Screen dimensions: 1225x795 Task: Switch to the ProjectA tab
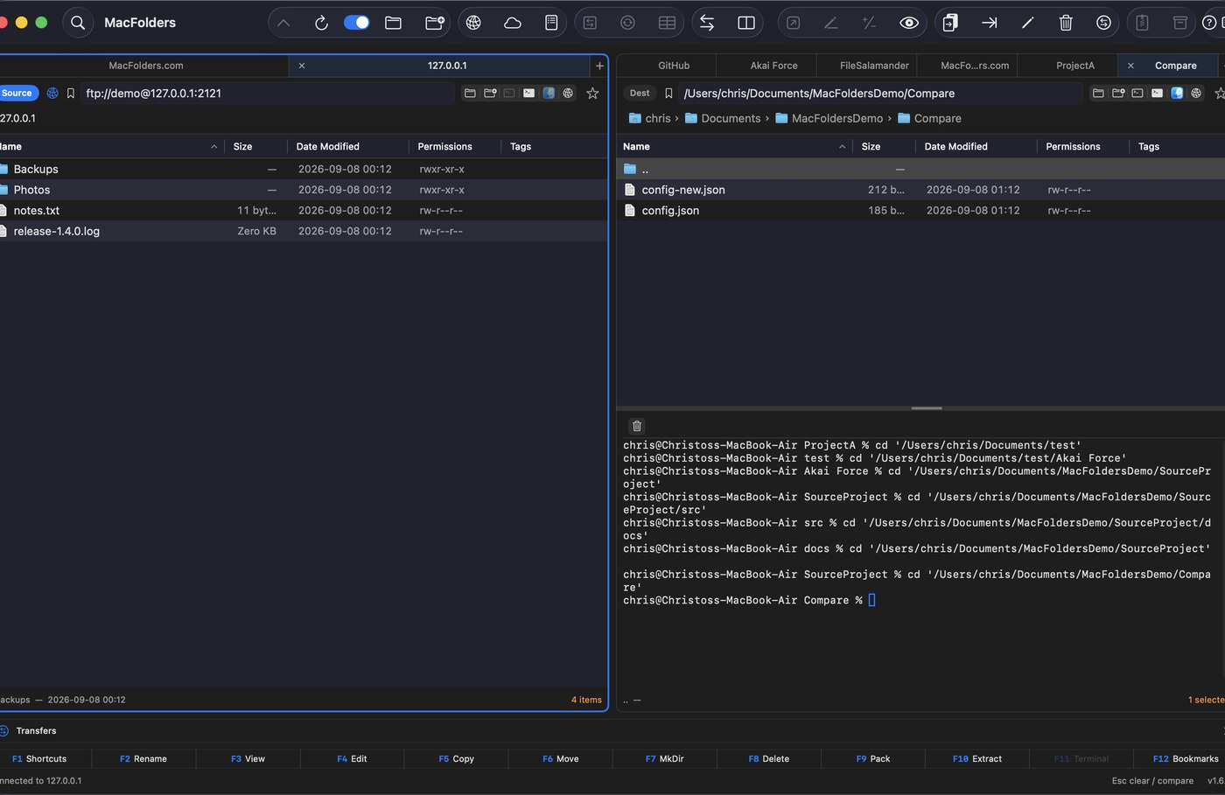tap(1075, 66)
